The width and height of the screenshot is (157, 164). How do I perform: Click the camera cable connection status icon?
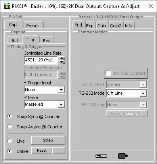click(112, 156)
